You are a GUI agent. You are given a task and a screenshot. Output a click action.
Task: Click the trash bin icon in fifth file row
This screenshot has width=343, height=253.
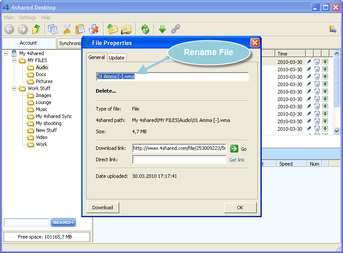(317, 92)
